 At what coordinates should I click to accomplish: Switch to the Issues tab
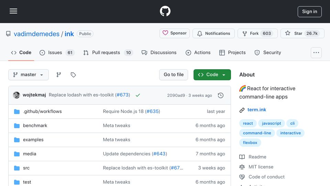click(x=57, y=52)
